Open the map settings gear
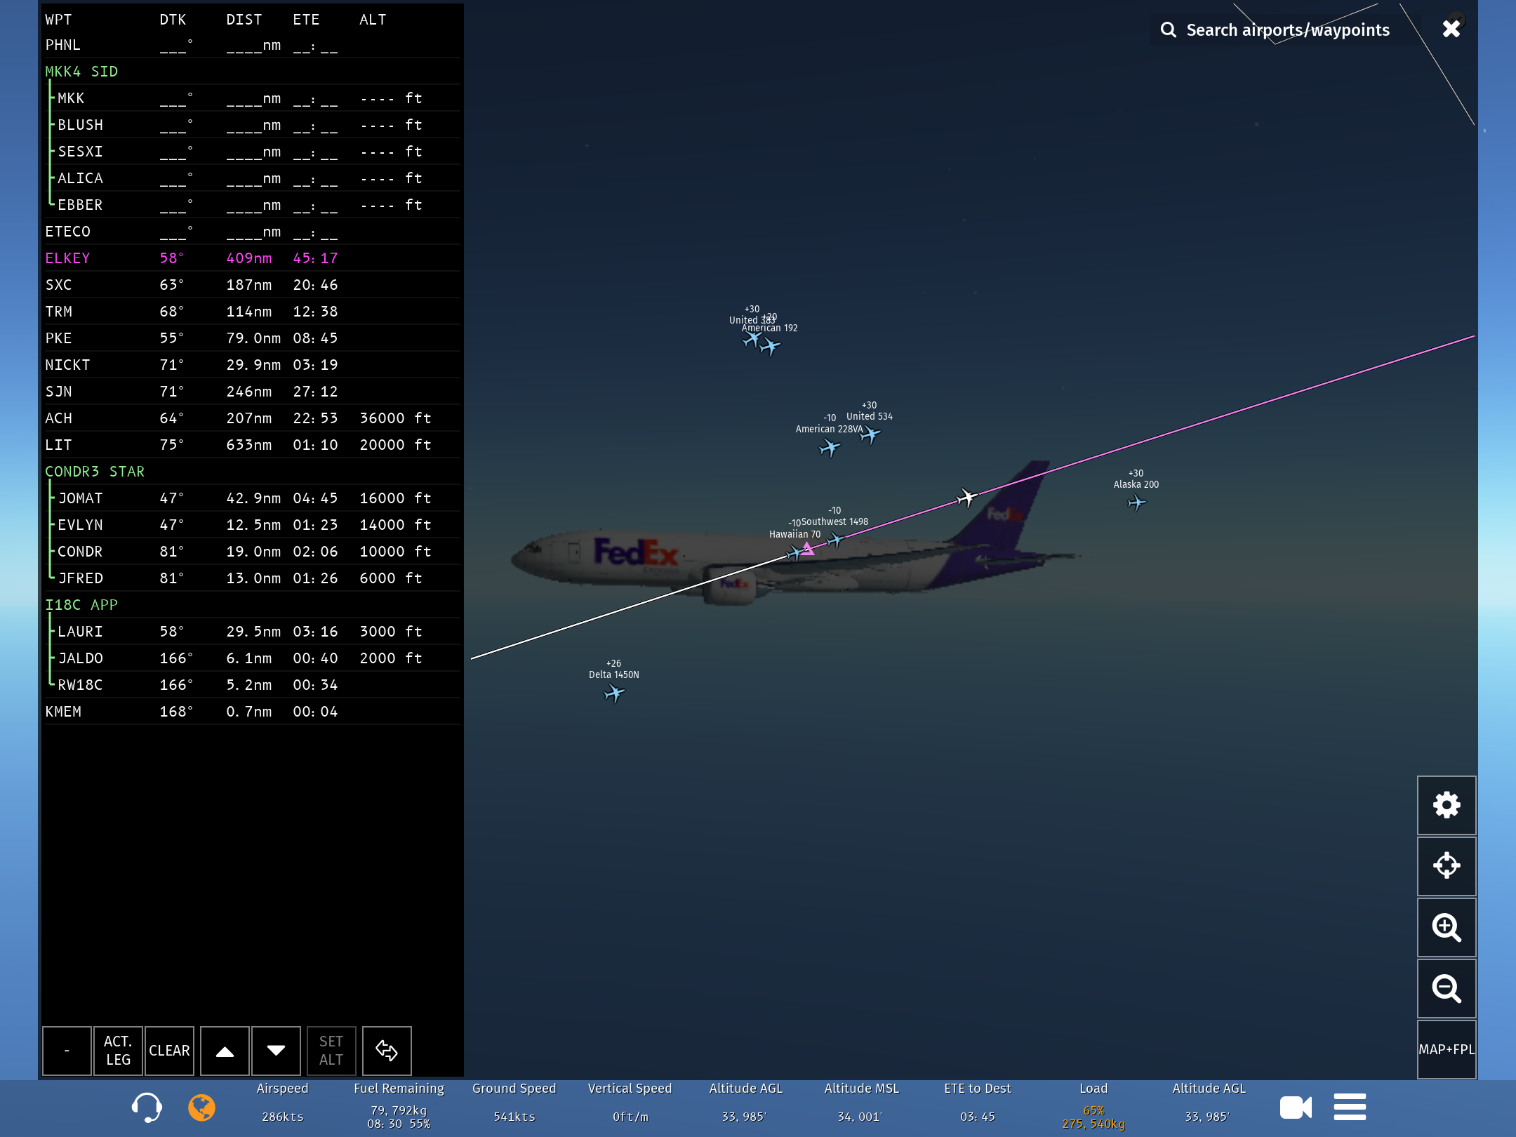Image resolution: width=1516 pixels, height=1137 pixels. click(1446, 805)
